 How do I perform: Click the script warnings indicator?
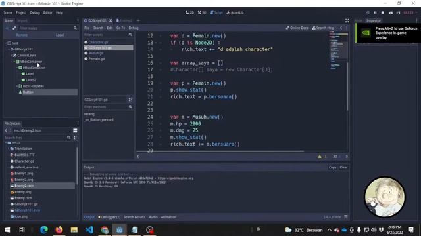322,157
